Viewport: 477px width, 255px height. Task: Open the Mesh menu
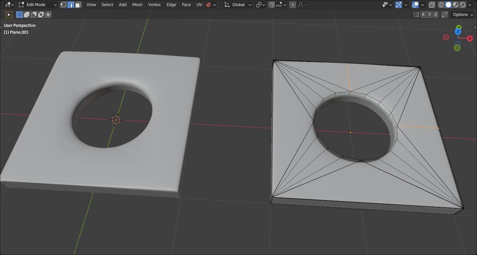coord(137,5)
